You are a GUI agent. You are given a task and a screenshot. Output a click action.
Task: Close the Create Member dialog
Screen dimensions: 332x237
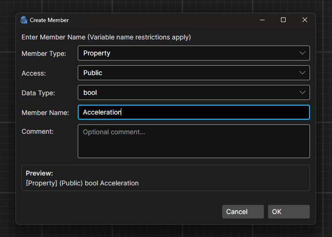pyautogui.click(x=305, y=20)
